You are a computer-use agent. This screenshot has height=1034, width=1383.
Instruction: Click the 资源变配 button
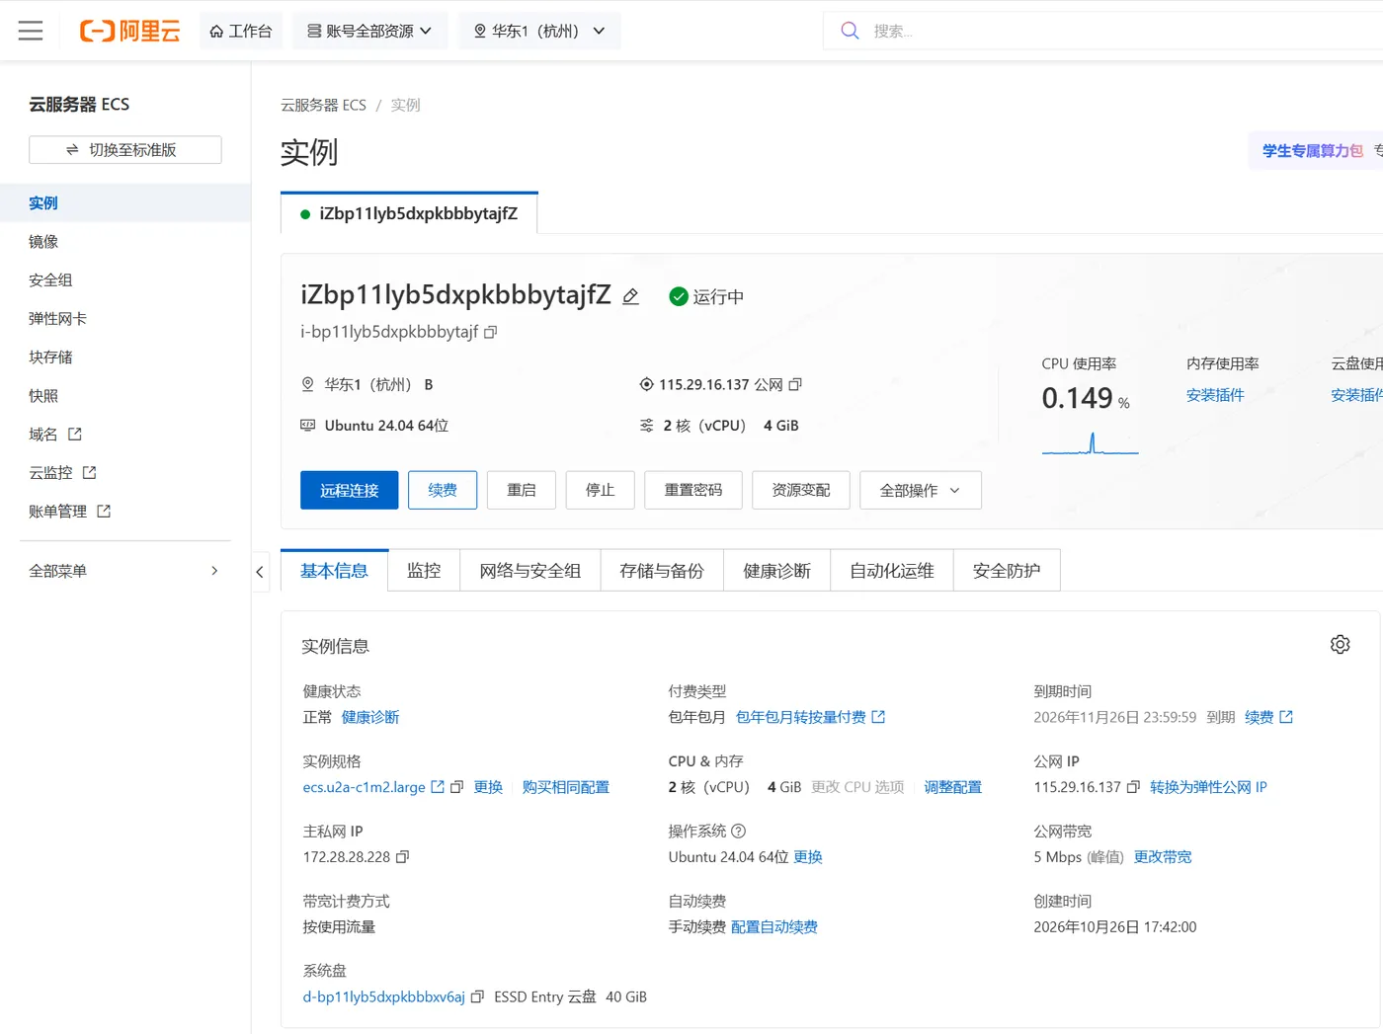click(801, 490)
